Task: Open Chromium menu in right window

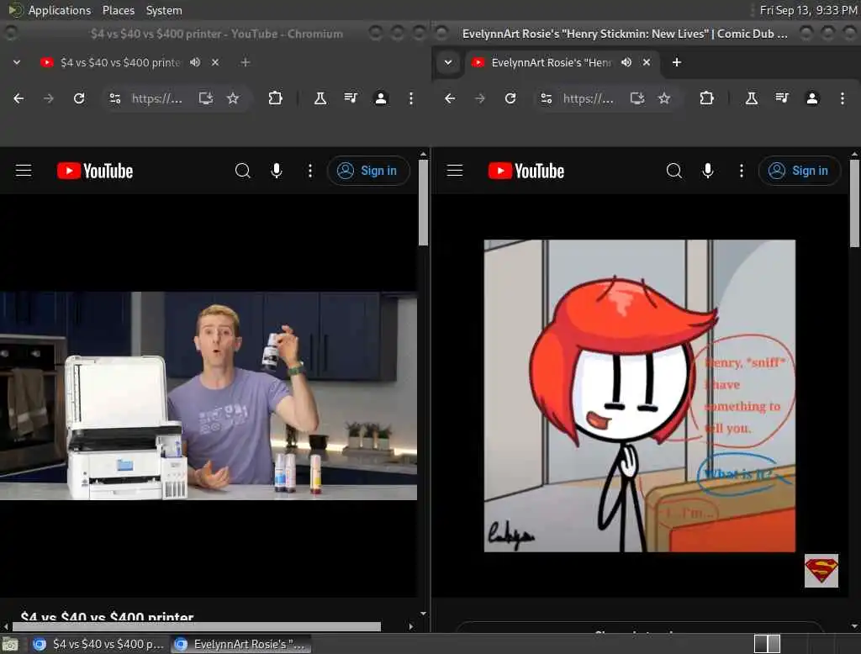Action: coord(843,98)
